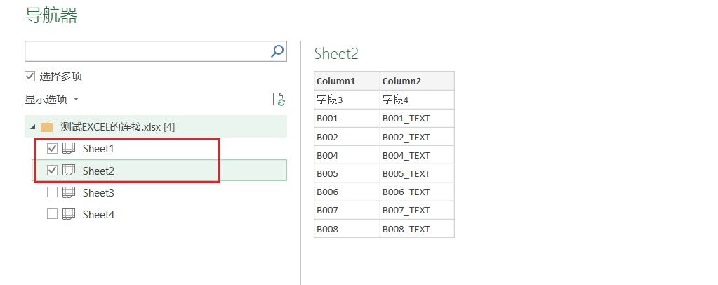Click the B004_TEXT cell
The height and width of the screenshot is (285, 718).
pyautogui.click(x=417, y=155)
